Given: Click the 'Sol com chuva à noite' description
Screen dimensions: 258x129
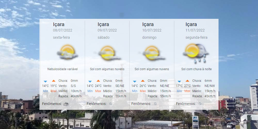Looking at the screenshot, I should point(196,69).
